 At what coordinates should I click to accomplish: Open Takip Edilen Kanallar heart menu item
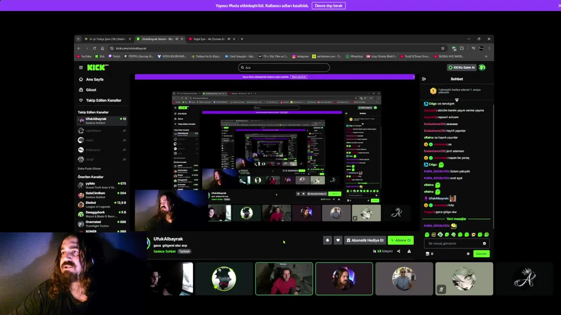(x=100, y=100)
